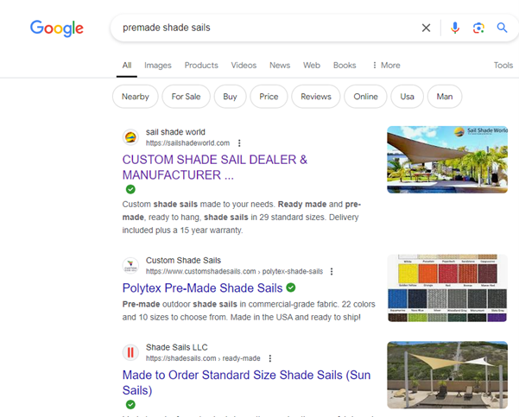The height and width of the screenshot is (417, 519).
Task: Click green checkmark beside Polytex title
Action: coord(291,287)
